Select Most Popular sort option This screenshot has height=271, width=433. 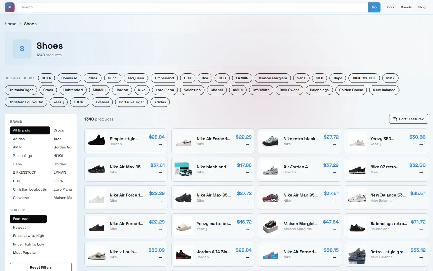coord(28,253)
